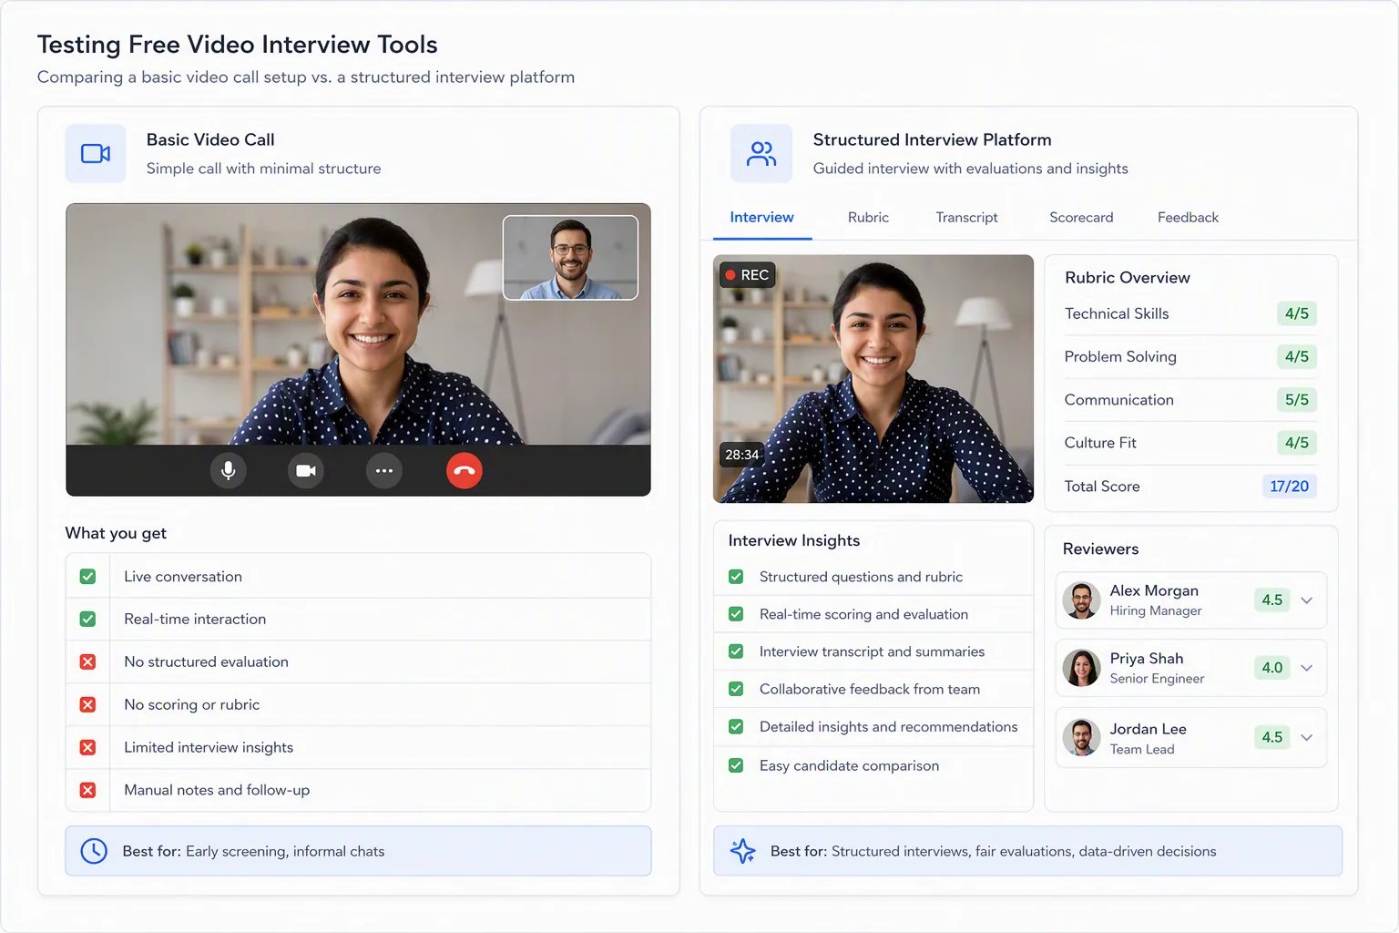The height and width of the screenshot is (933, 1399).
Task: Click Technical Skills 4/5 score badge
Action: tap(1297, 313)
